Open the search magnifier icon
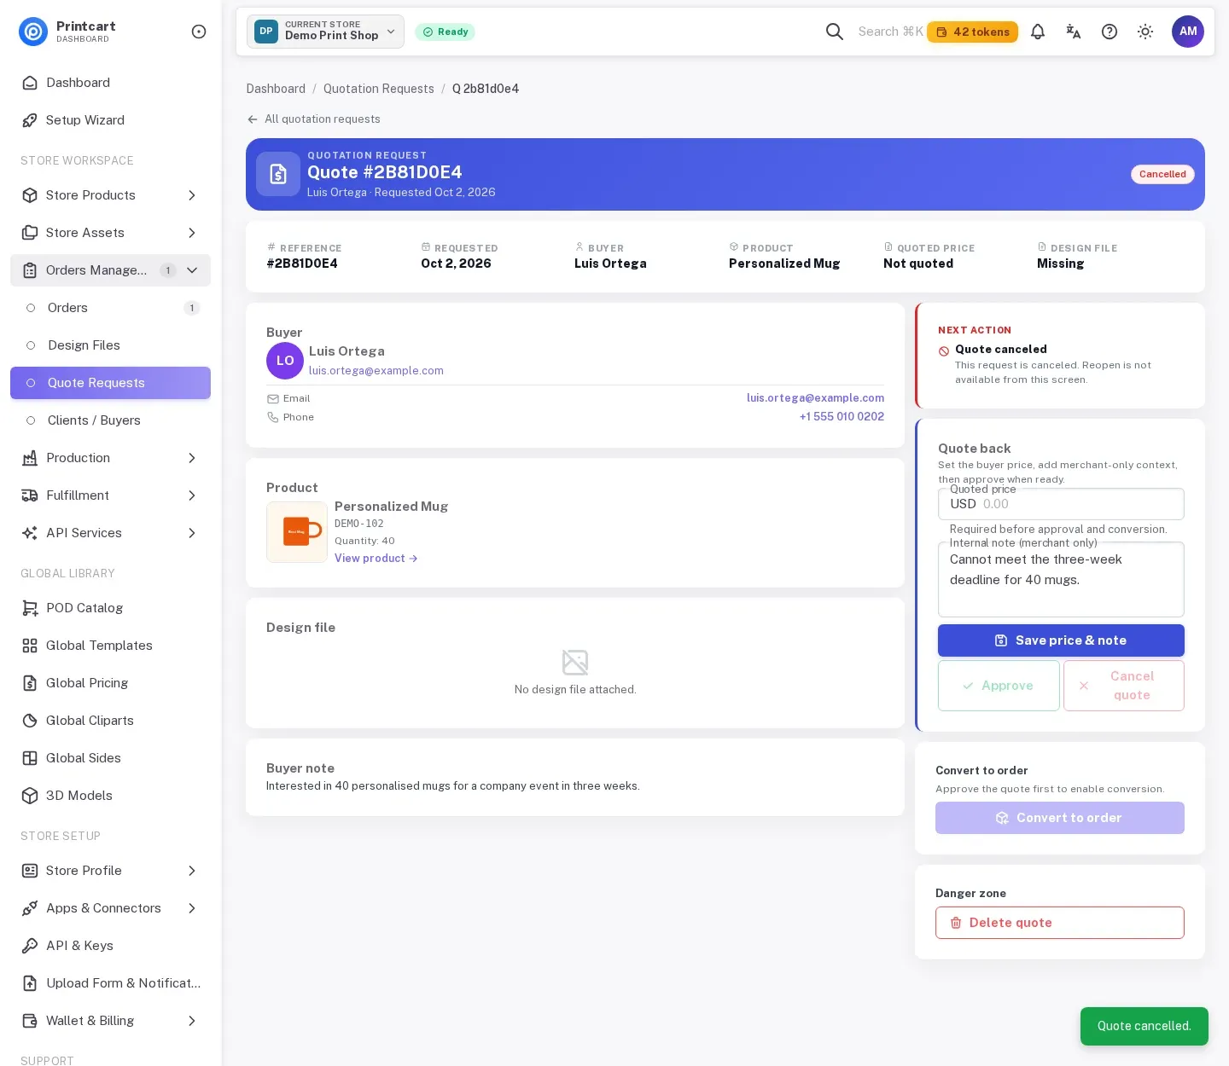This screenshot has width=1229, height=1066. 835,32
